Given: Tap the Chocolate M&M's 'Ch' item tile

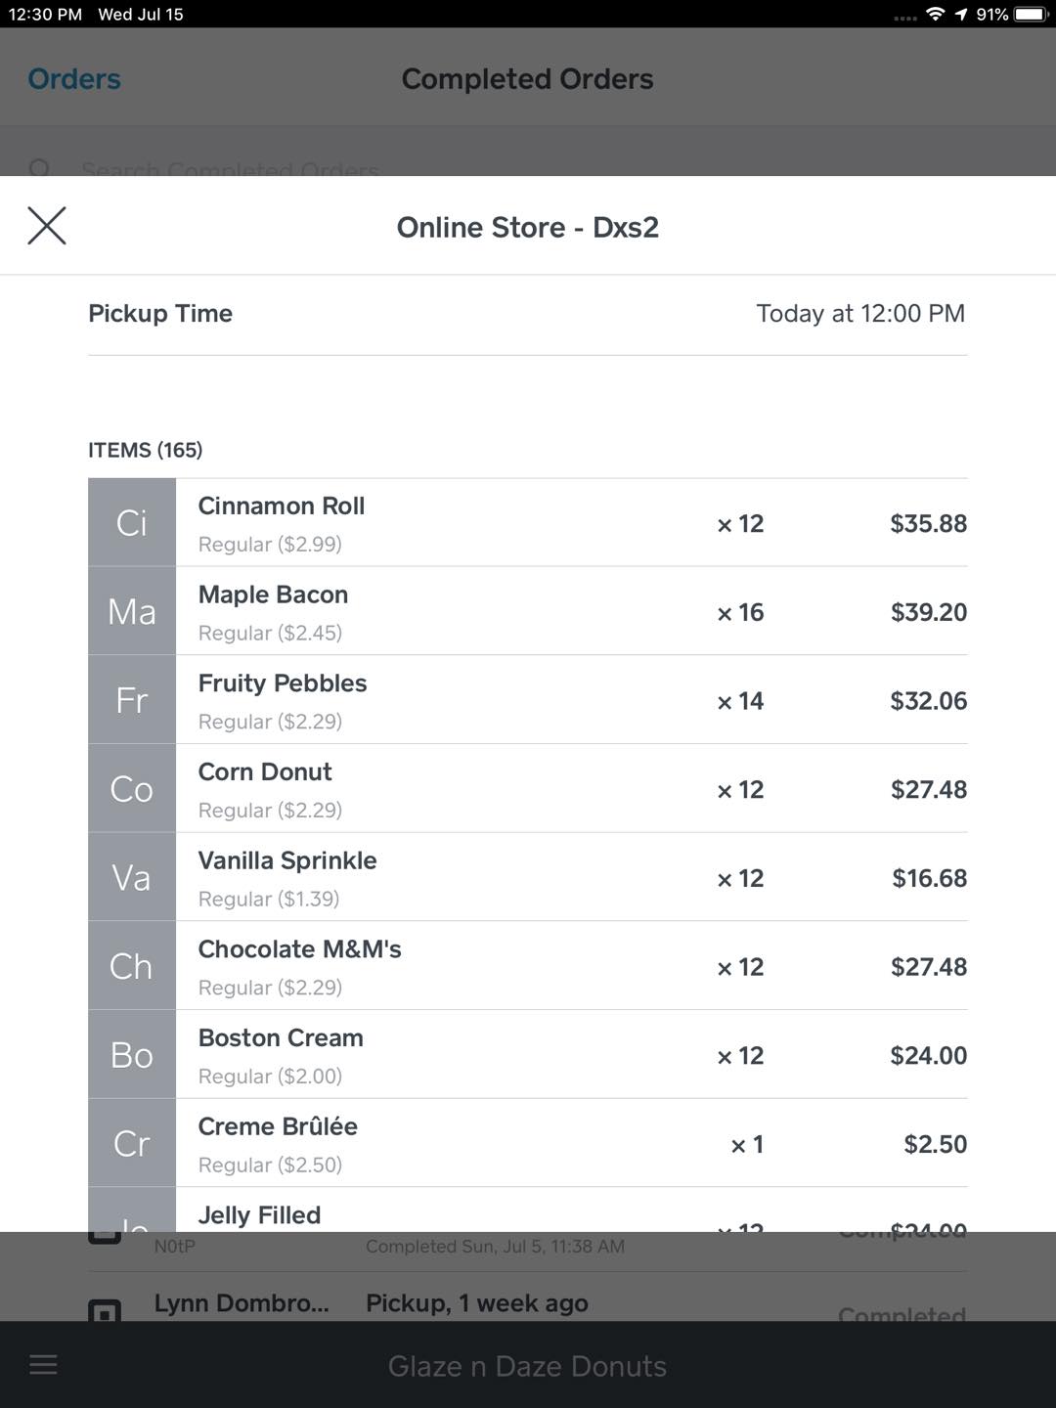Looking at the screenshot, I should [x=132, y=966].
